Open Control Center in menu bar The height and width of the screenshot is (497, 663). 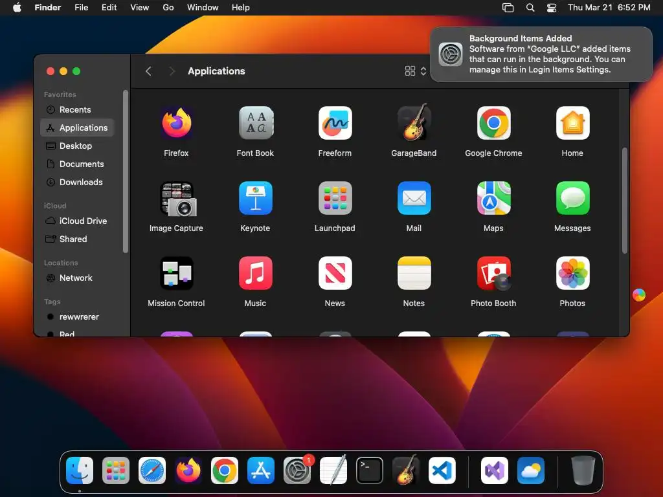pos(552,8)
